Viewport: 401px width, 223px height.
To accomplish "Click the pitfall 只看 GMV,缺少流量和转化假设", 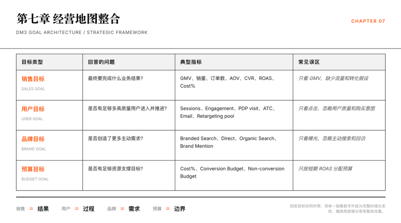I will pyautogui.click(x=333, y=78).
